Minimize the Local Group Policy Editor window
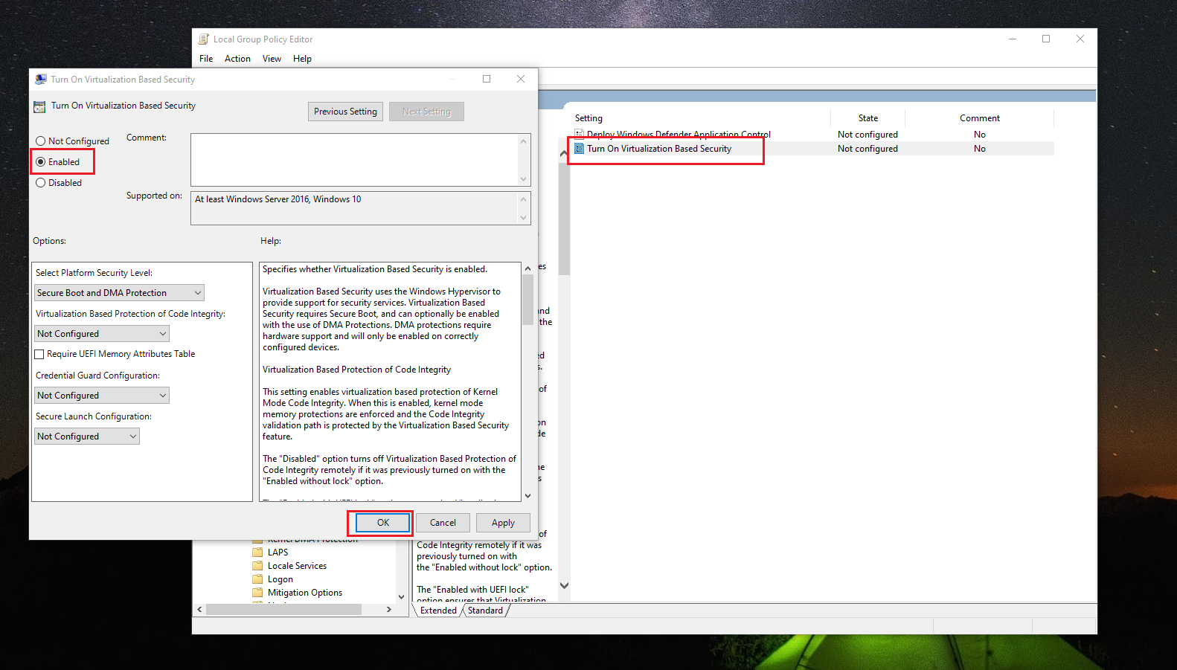The height and width of the screenshot is (670, 1177). pos(1013,39)
